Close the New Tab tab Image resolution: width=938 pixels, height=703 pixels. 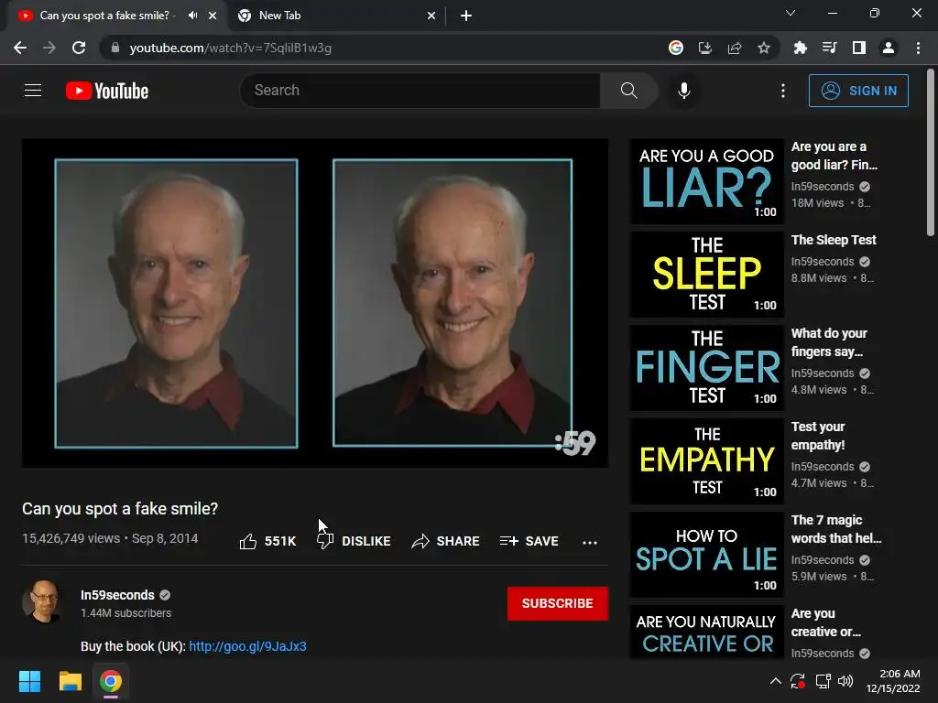[431, 16]
